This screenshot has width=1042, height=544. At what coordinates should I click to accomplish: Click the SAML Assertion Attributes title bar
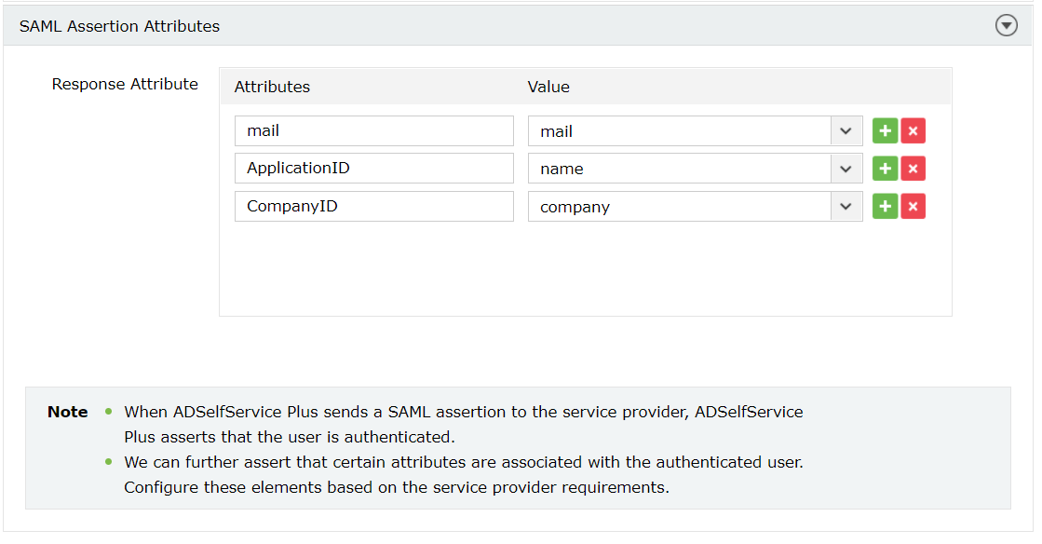119,25
